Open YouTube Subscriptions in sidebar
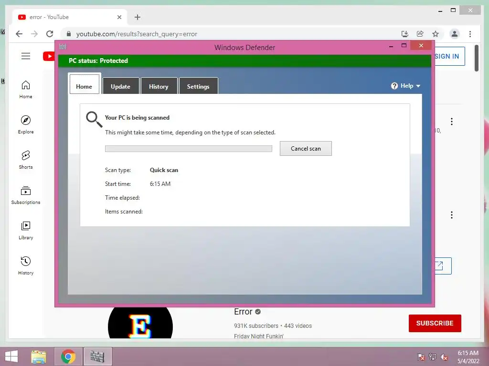Screen dimensions: 489x366 pyautogui.click(x=26, y=195)
